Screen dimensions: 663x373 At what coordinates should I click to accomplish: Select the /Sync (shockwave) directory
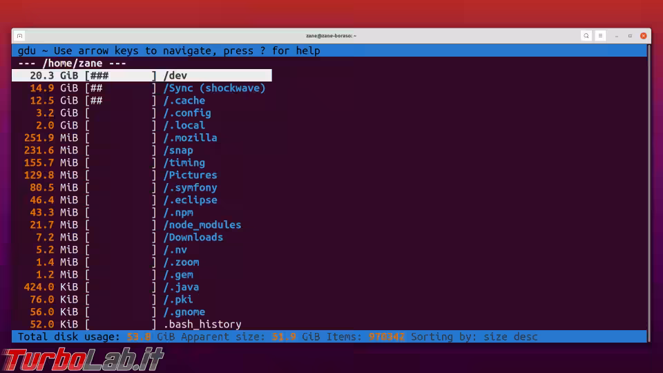point(142,88)
